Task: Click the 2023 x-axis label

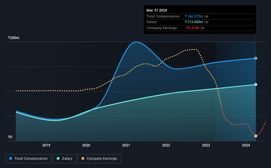Action: pos(206,145)
